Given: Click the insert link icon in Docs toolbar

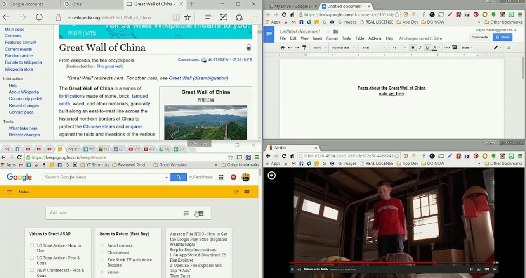Looking at the screenshot, I should point(447,48).
